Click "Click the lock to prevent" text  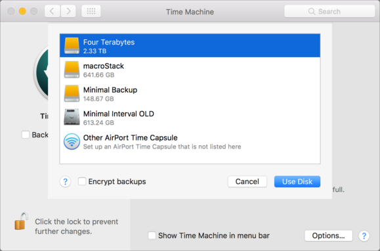[x=77, y=221]
